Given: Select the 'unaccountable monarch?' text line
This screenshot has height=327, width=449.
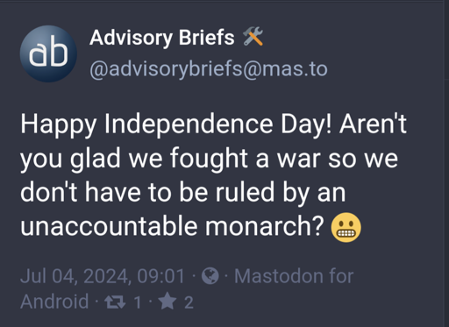Looking at the screenshot, I should (172, 226).
